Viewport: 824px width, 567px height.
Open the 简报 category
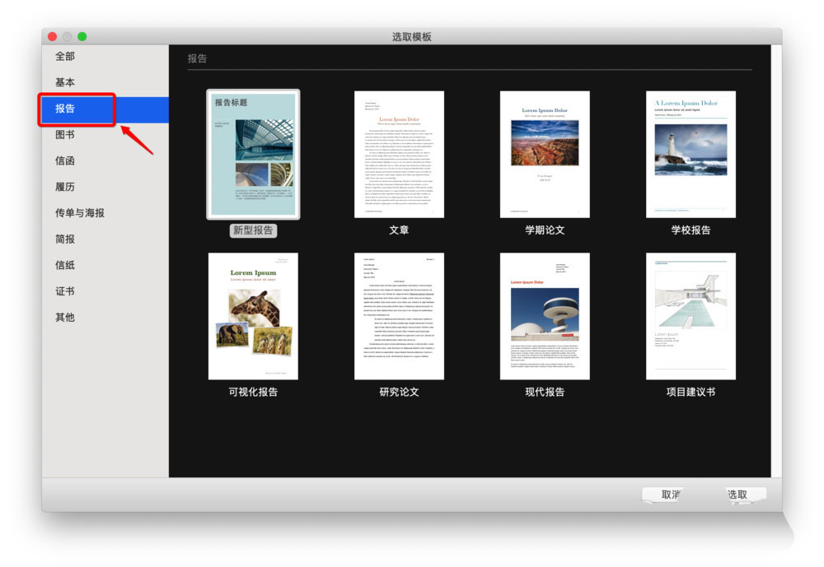[x=65, y=239]
